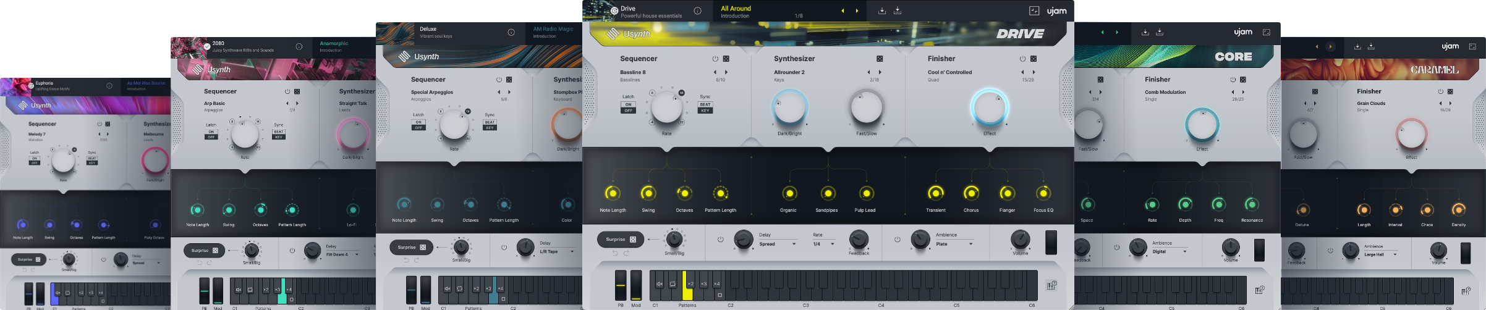Select next Sequencer pattern after Bassline 8

point(726,72)
